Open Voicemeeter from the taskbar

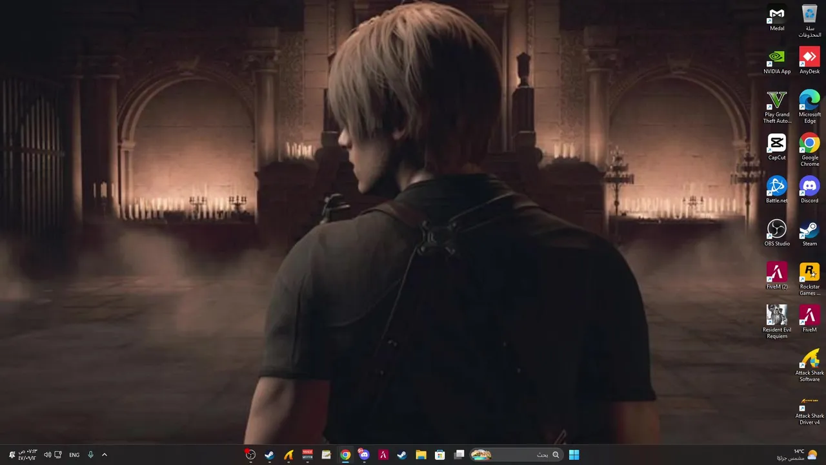(x=307, y=455)
